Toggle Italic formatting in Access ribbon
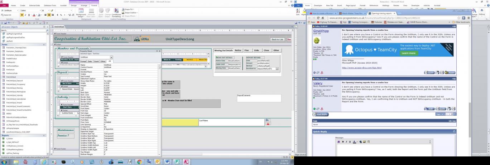 25,15
